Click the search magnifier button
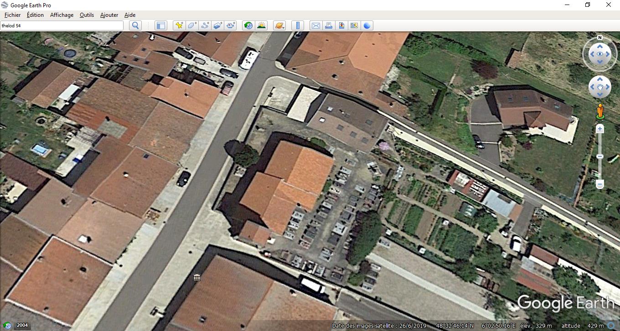The height and width of the screenshot is (331, 620). click(135, 25)
